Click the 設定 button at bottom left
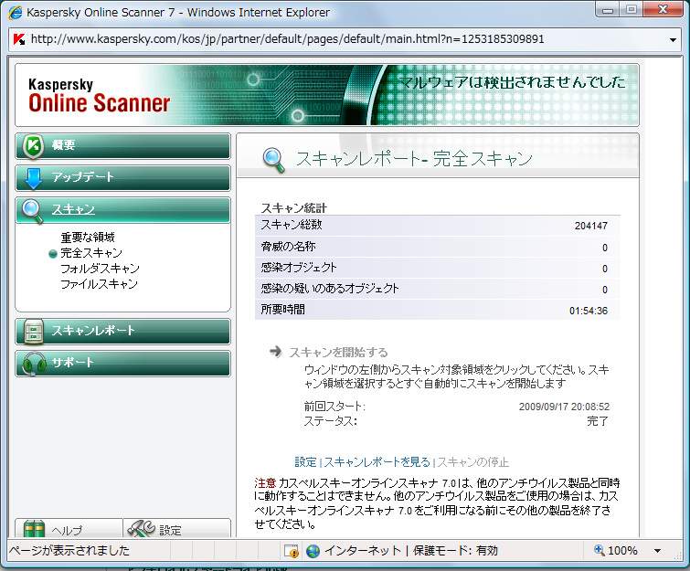Screen dimensions: 690x571 tap(176, 528)
